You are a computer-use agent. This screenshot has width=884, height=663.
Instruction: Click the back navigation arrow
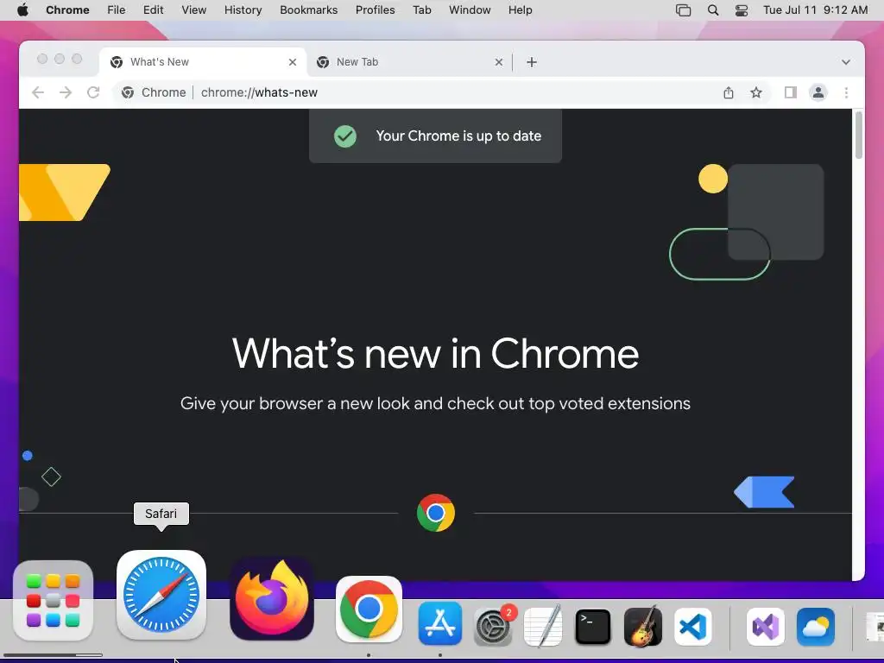[x=38, y=92]
